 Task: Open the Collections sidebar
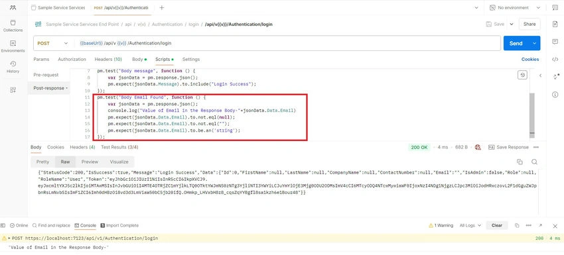(x=13, y=26)
